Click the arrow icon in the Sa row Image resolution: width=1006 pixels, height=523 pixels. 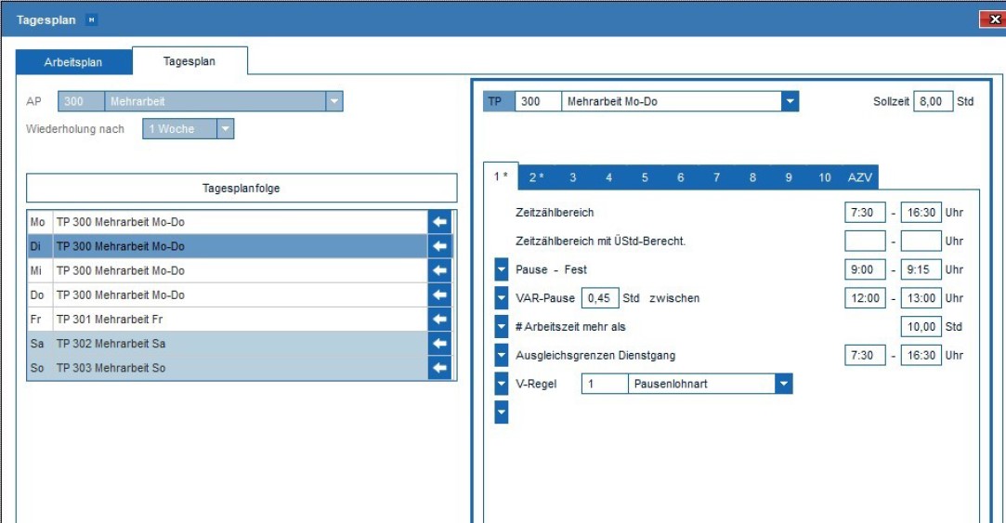440,344
